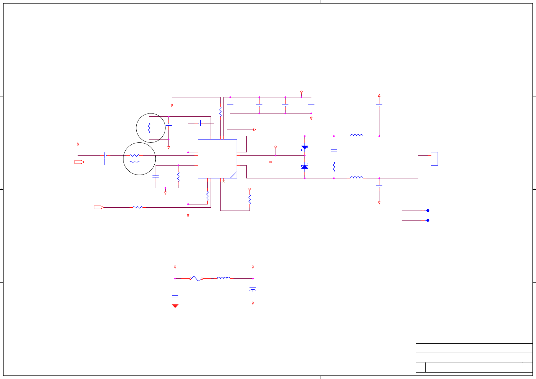Screen dimensions: 536x379
Task: Select the lower red input port symbol
Action: pos(99,207)
